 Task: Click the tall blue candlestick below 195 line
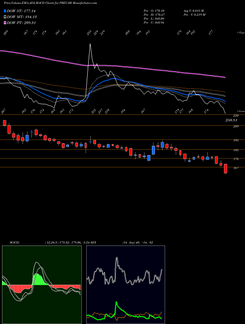click(x=153, y=150)
